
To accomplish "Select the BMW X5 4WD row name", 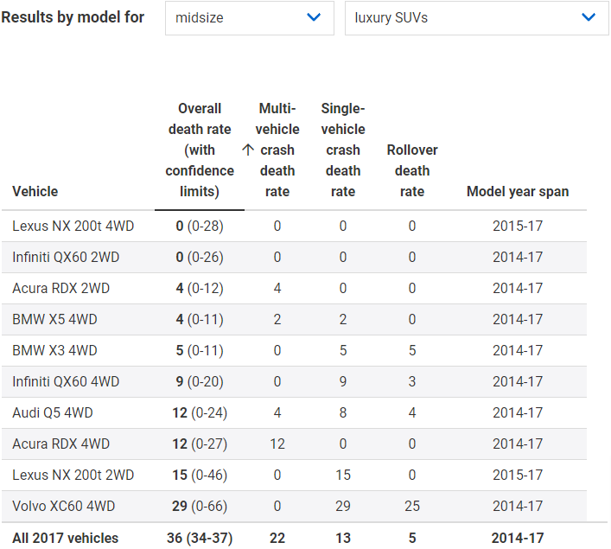I will pos(54,319).
